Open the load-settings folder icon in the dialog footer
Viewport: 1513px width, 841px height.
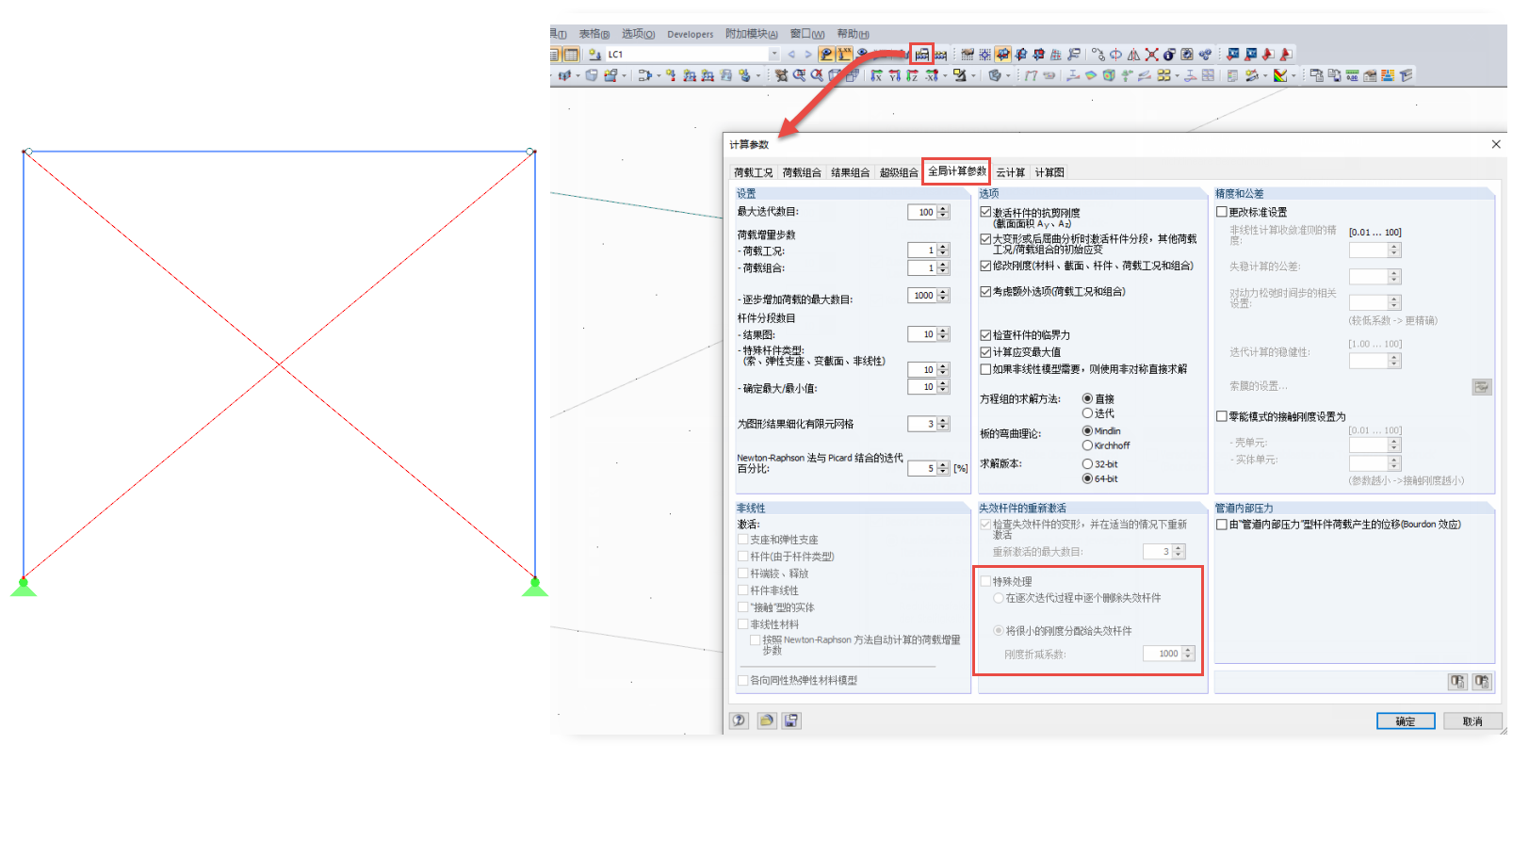pyautogui.click(x=766, y=720)
